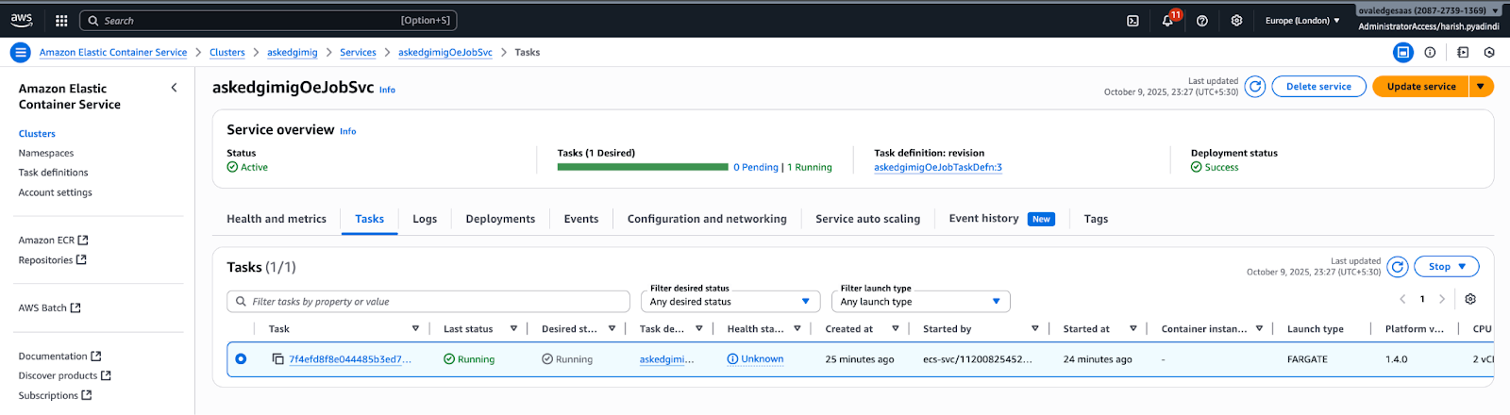Screen dimensions: 1510x415
Task: Open the Filter launch type dropdown
Action: click(x=920, y=302)
